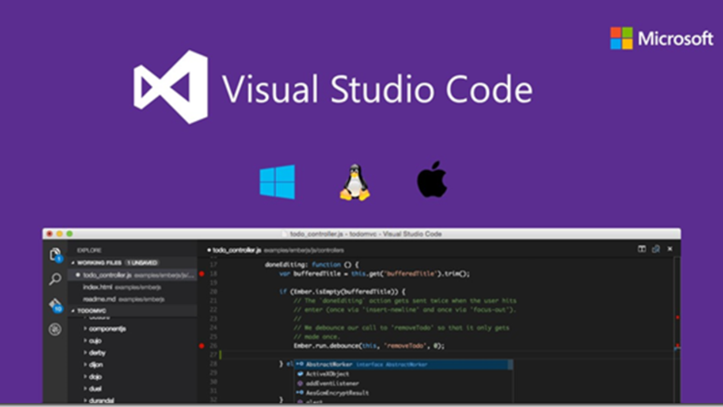Click the Microsoft logo
Screen dimensions: 723x407
pyautogui.click(x=661, y=38)
